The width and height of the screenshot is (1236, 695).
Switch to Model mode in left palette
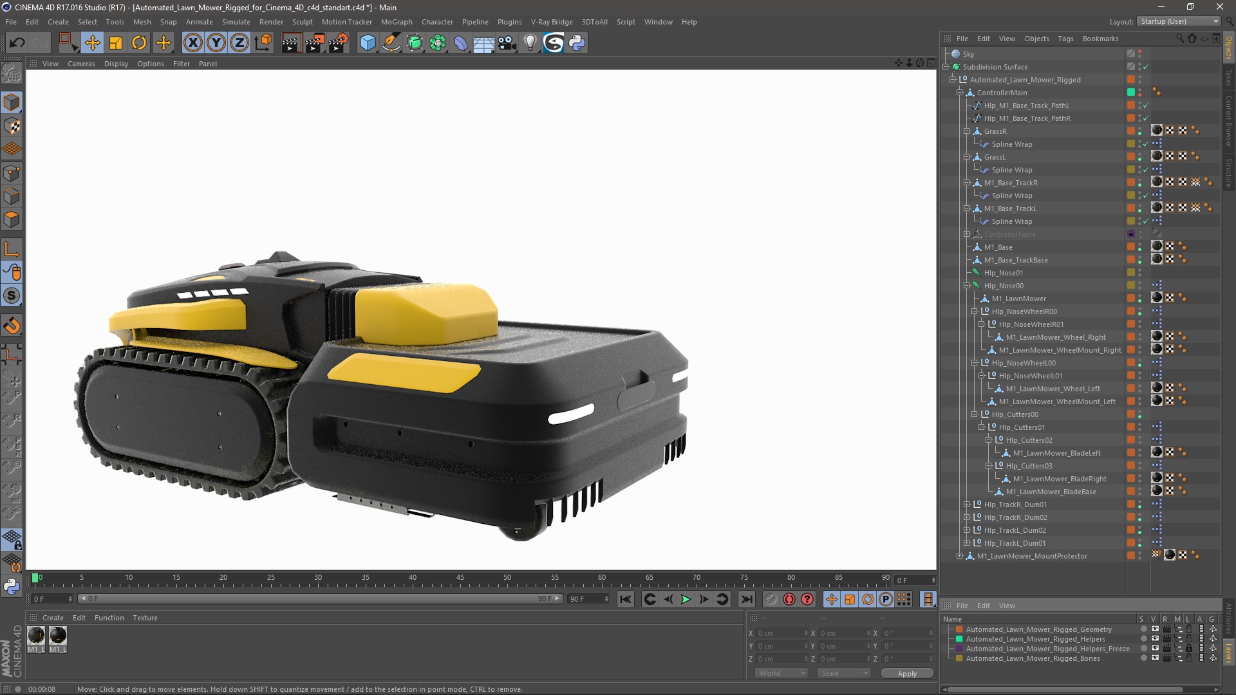tap(12, 102)
